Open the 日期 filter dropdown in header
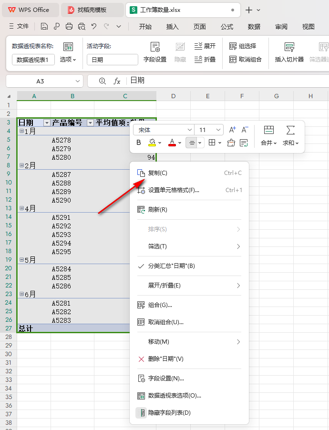The height and width of the screenshot is (430, 329). pyautogui.click(x=47, y=123)
